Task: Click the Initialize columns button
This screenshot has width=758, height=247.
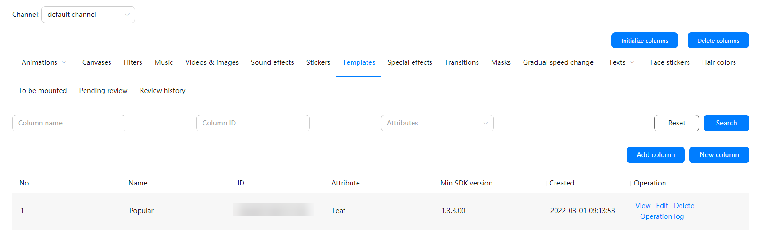Action: tap(644, 41)
